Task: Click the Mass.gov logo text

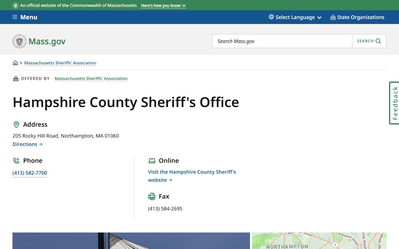Action: pyautogui.click(x=47, y=41)
